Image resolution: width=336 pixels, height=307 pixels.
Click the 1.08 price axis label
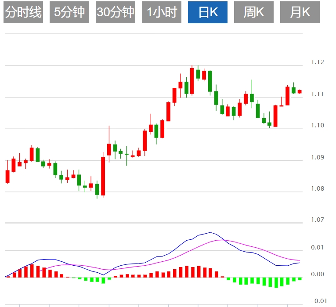click(318, 188)
